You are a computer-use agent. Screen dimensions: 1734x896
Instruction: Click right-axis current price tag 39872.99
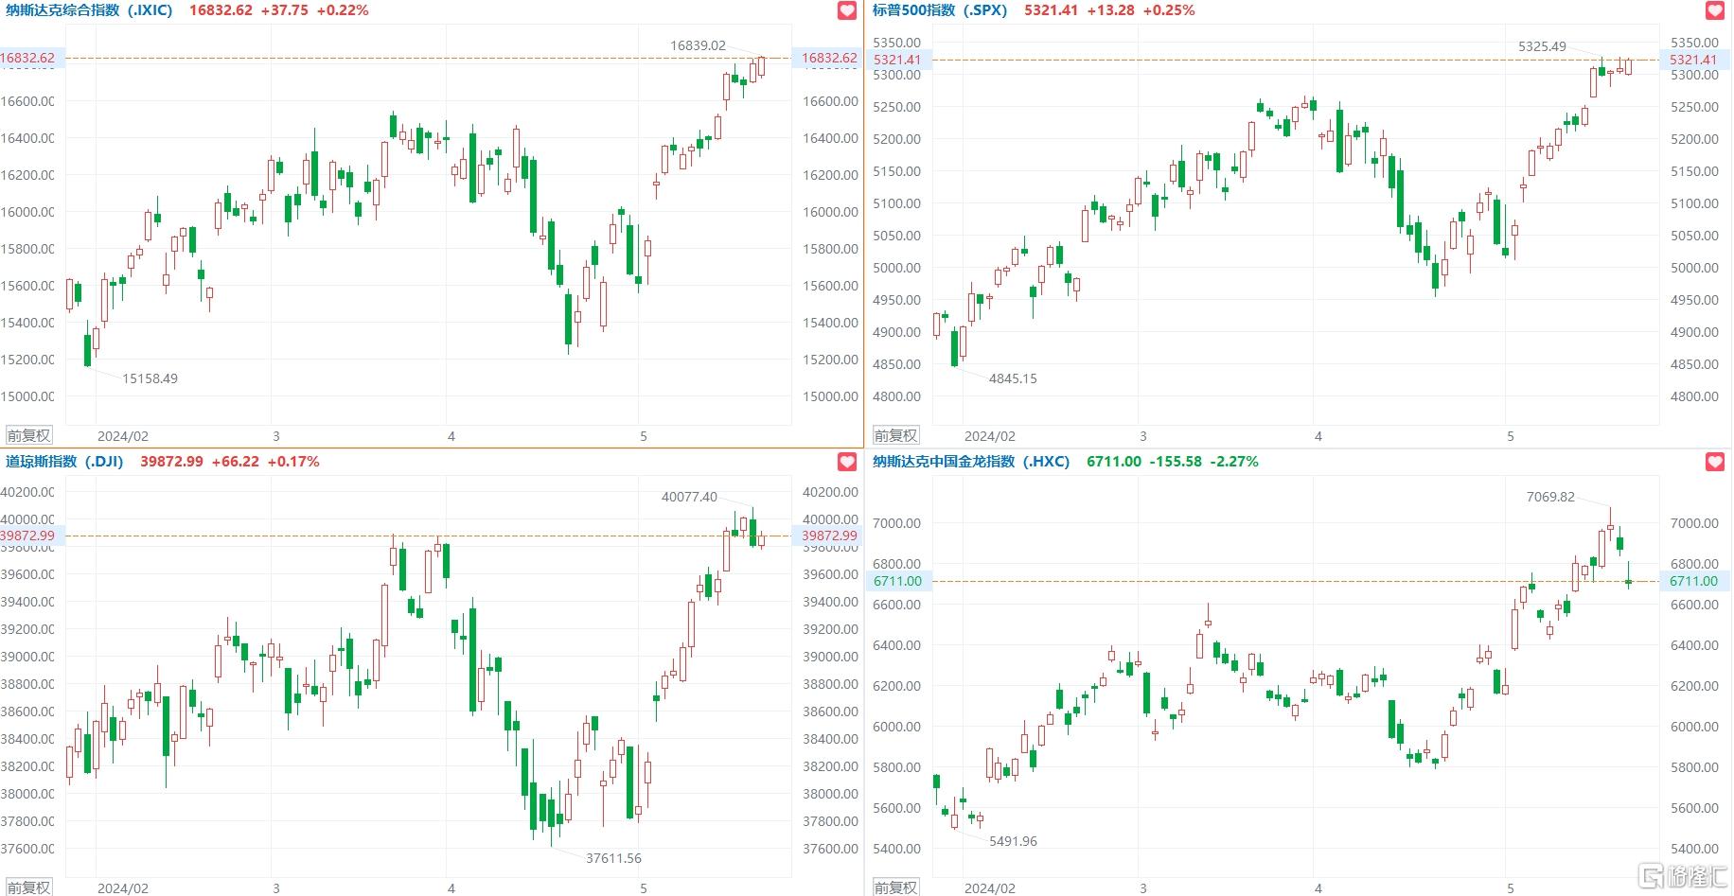coord(828,536)
